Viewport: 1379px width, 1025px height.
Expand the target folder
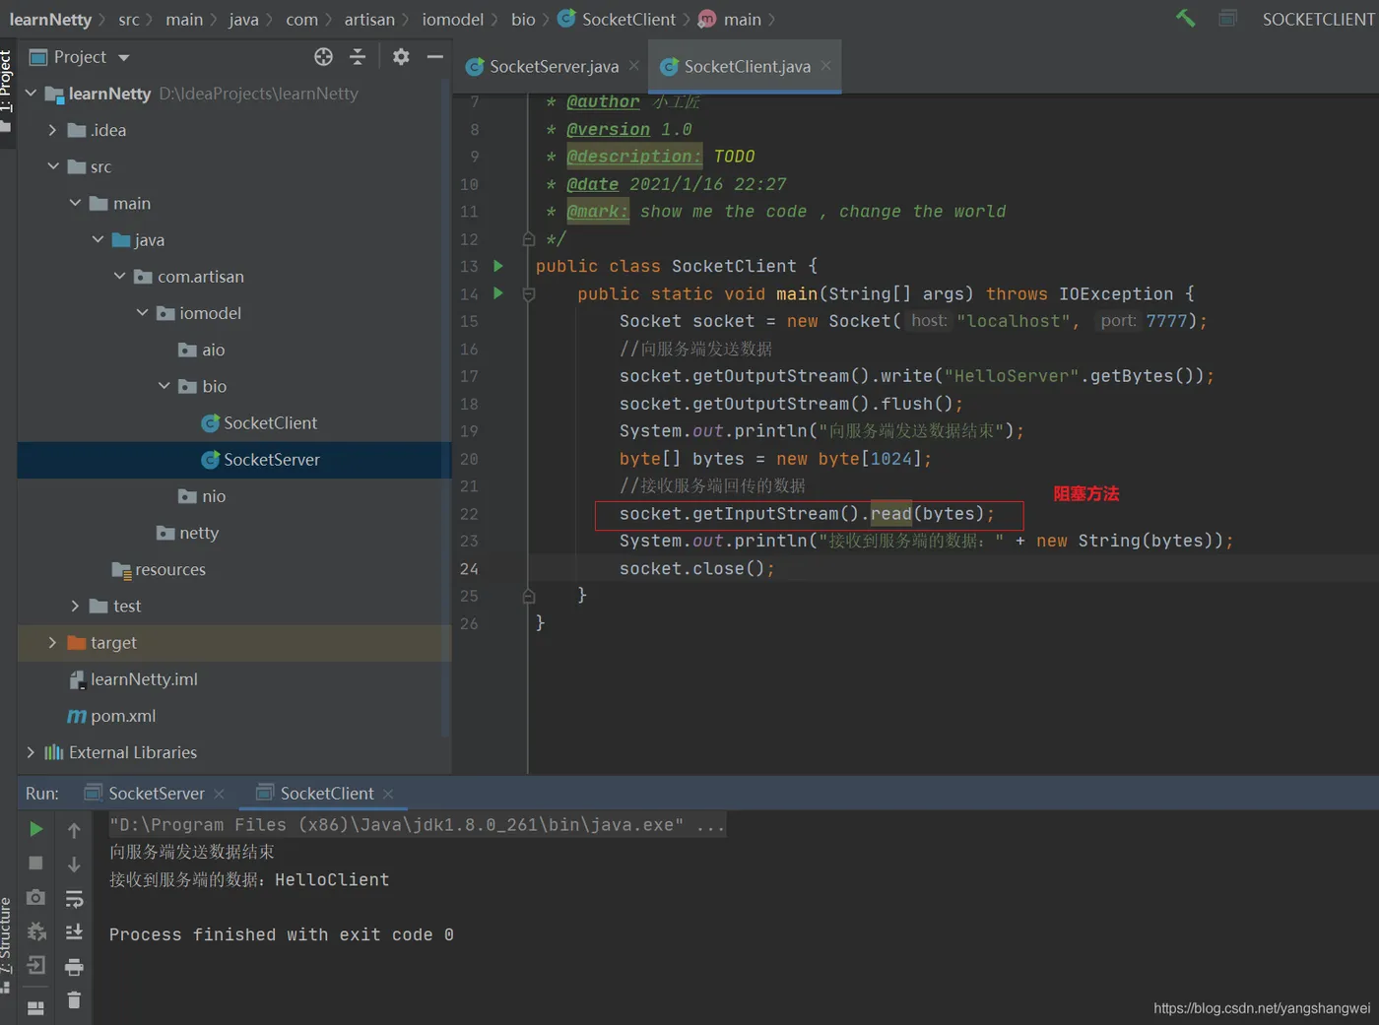pyautogui.click(x=52, y=643)
